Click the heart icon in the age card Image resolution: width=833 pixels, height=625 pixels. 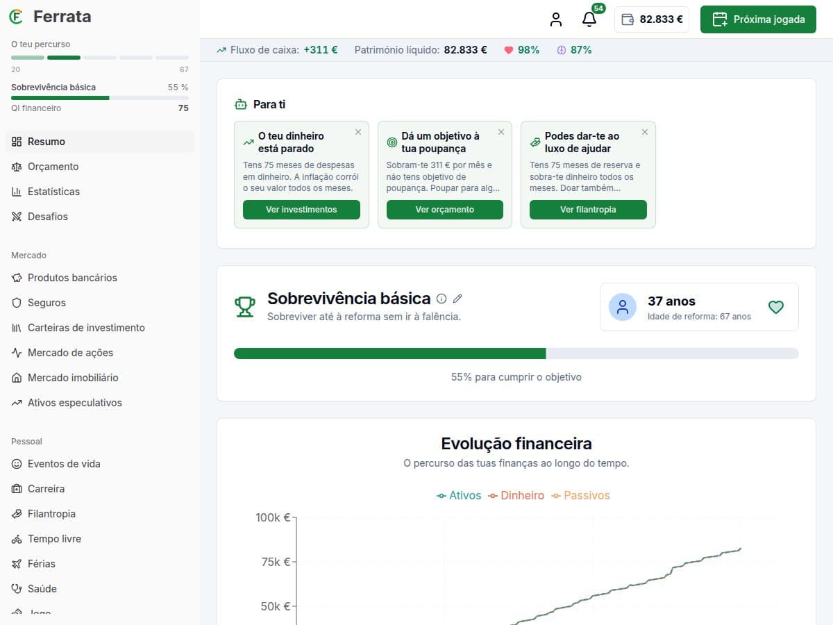(776, 307)
